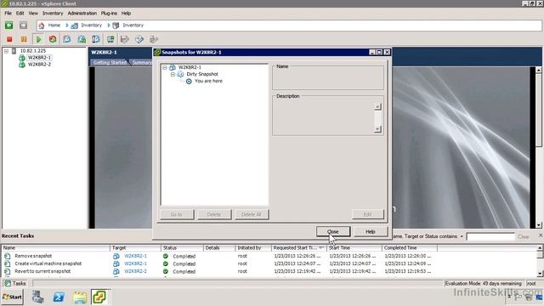
Task: Click the vSphere Client taskbar icon
Action: tap(99, 297)
